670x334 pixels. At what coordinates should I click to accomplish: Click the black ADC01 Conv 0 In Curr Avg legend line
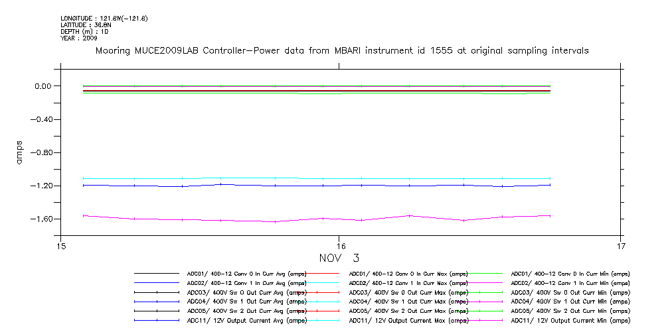pos(157,273)
